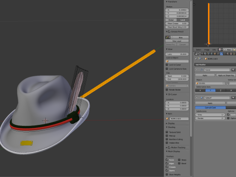Select the Global transform space tab
This screenshot has width=236, height=177.
171,20
